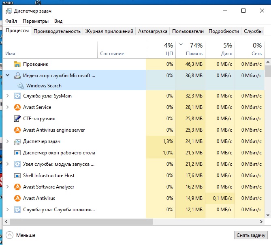This screenshot has width=271, height=245.
Task: Click the horizontal scrollbar left arrow
Action: (6, 221)
